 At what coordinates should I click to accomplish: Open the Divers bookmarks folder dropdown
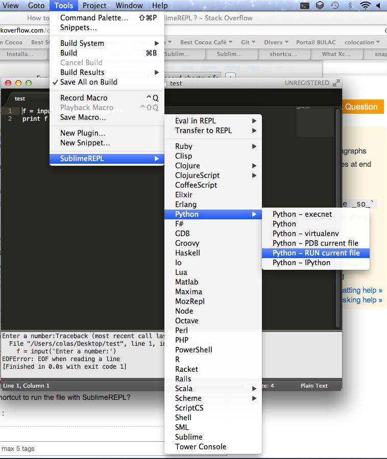276,42
